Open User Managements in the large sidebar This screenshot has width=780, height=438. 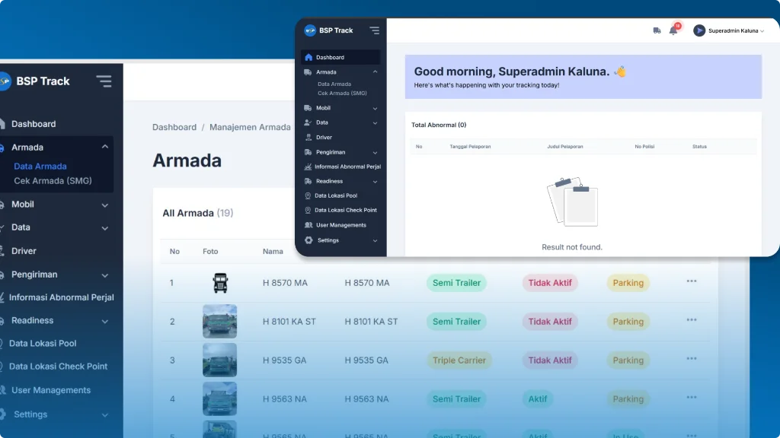coord(51,390)
